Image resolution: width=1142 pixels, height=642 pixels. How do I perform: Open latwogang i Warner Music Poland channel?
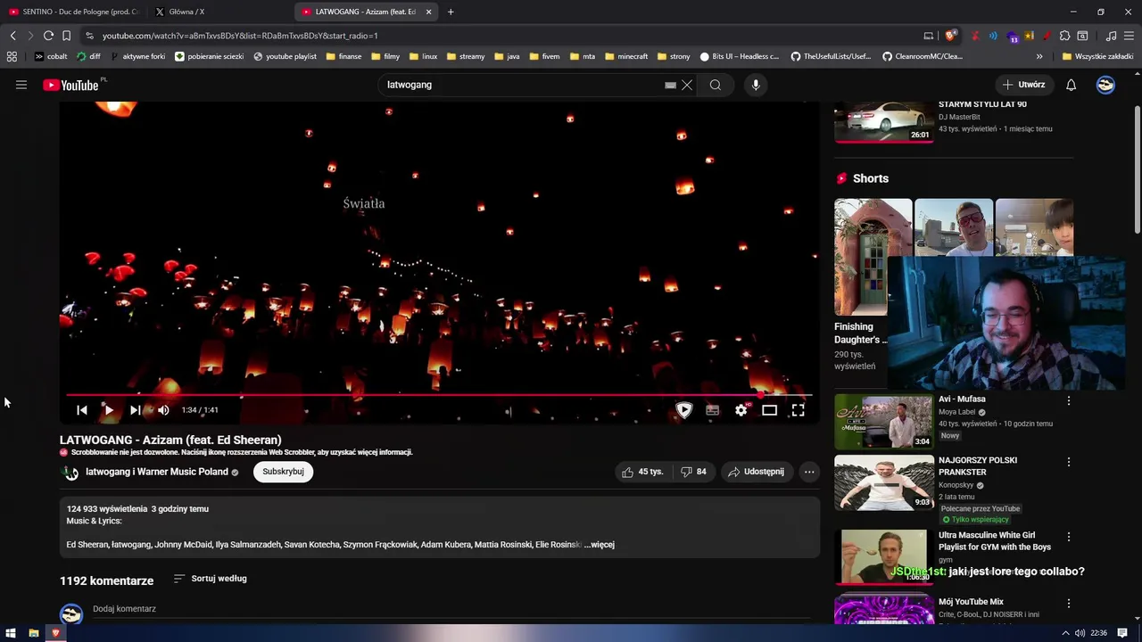(x=157, y=472)
